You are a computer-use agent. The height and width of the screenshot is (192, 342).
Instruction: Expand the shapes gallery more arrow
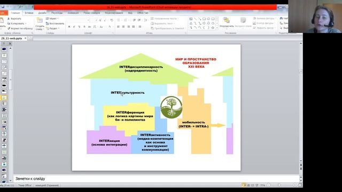(217, 28)
